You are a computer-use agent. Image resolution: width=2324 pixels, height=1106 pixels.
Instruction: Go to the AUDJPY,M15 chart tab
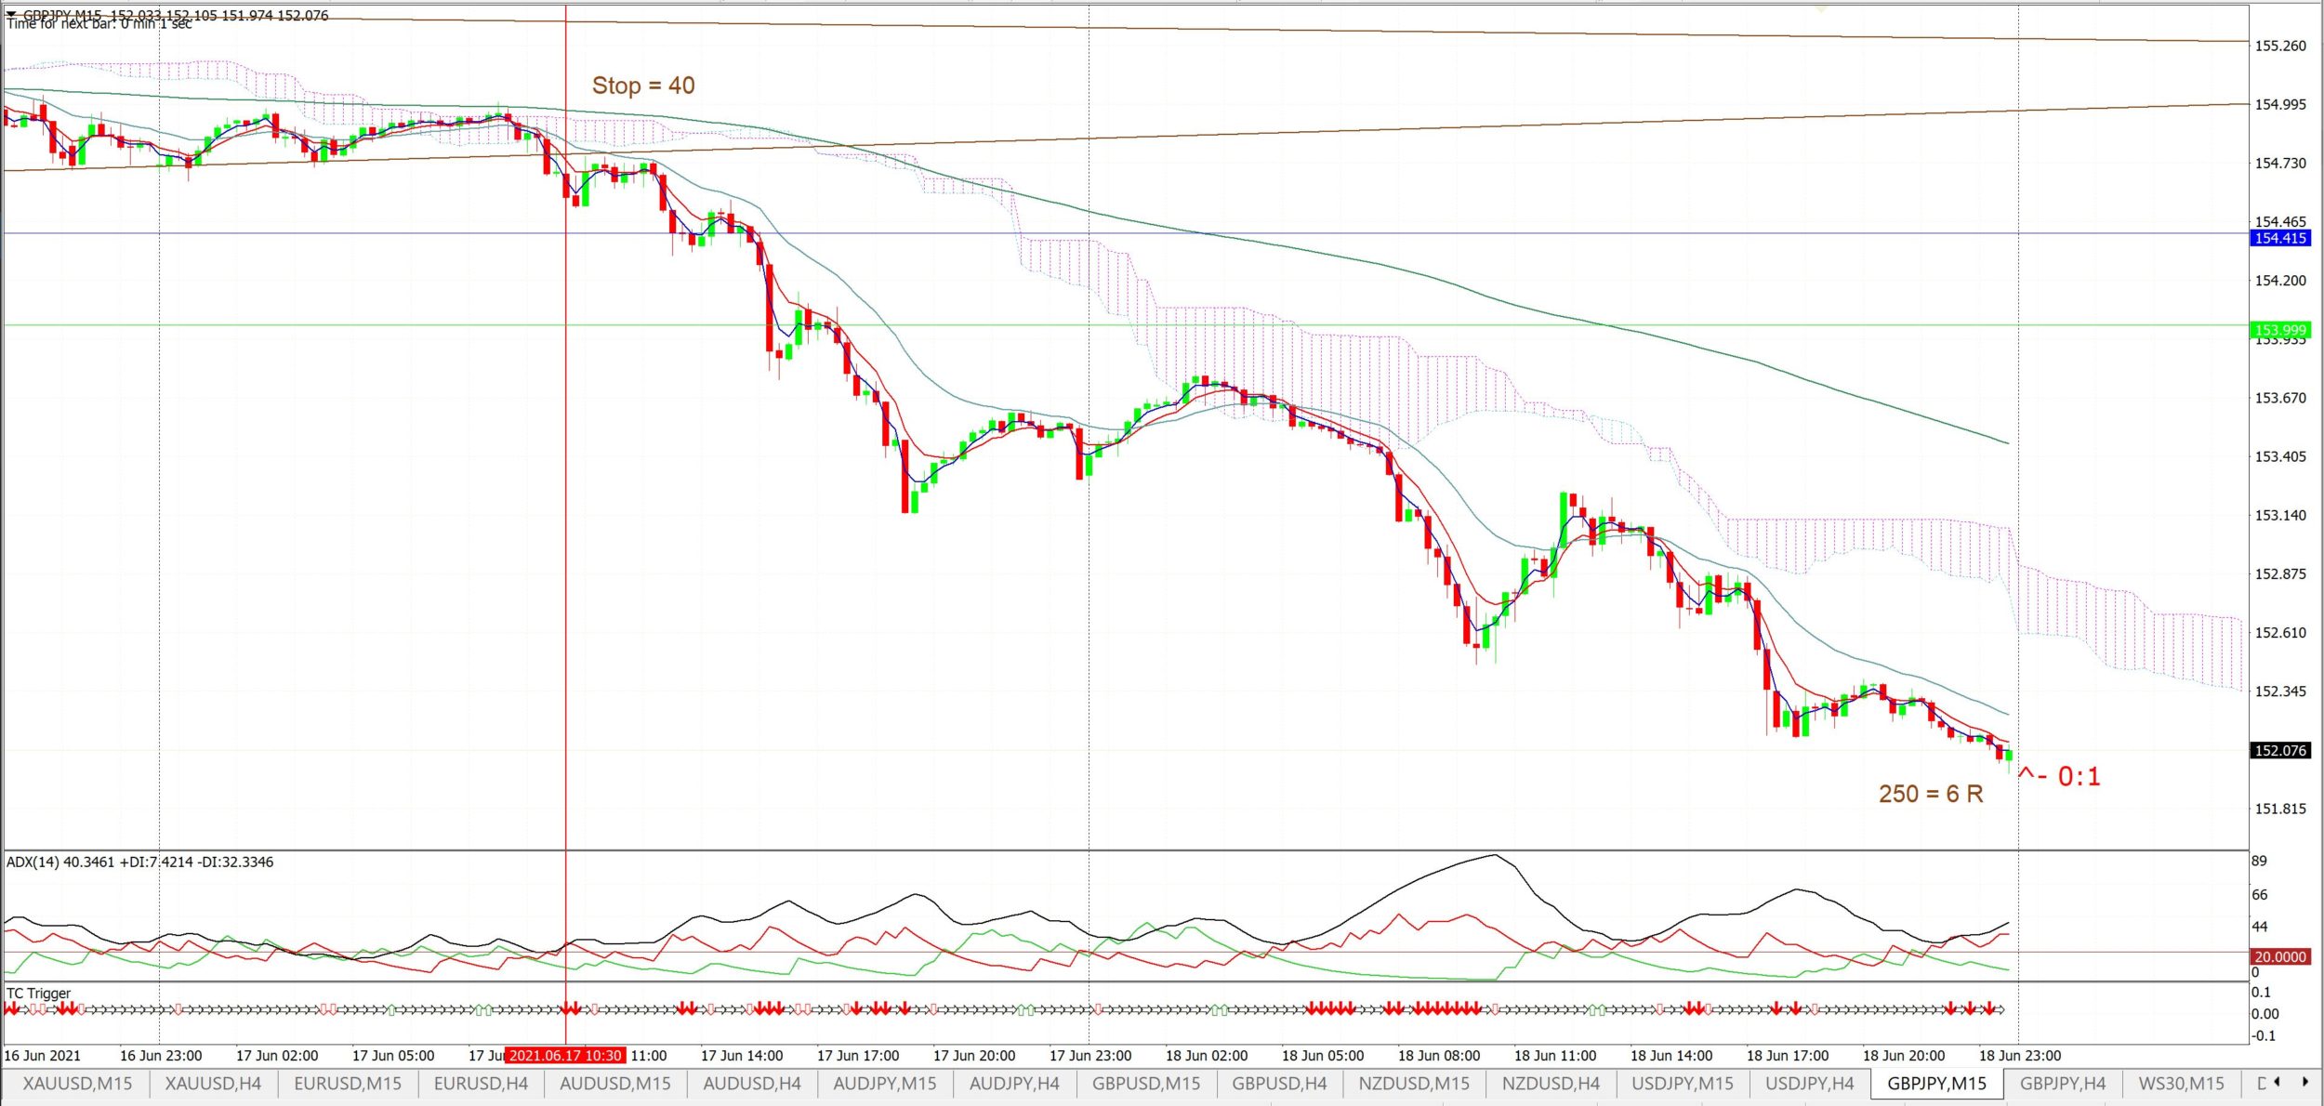[x=885, y=1084]
